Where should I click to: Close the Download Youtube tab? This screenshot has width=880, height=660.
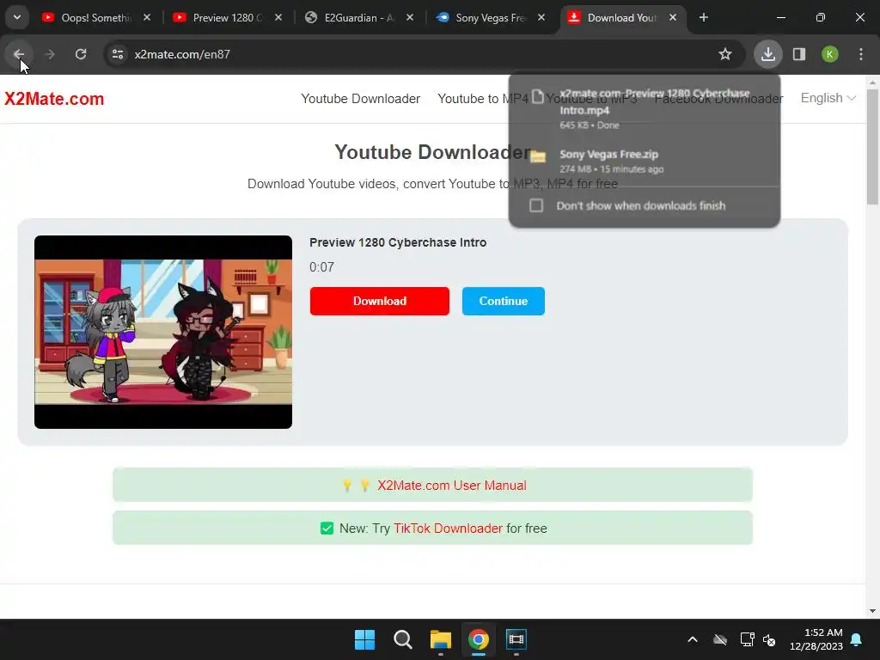point(673,18)
